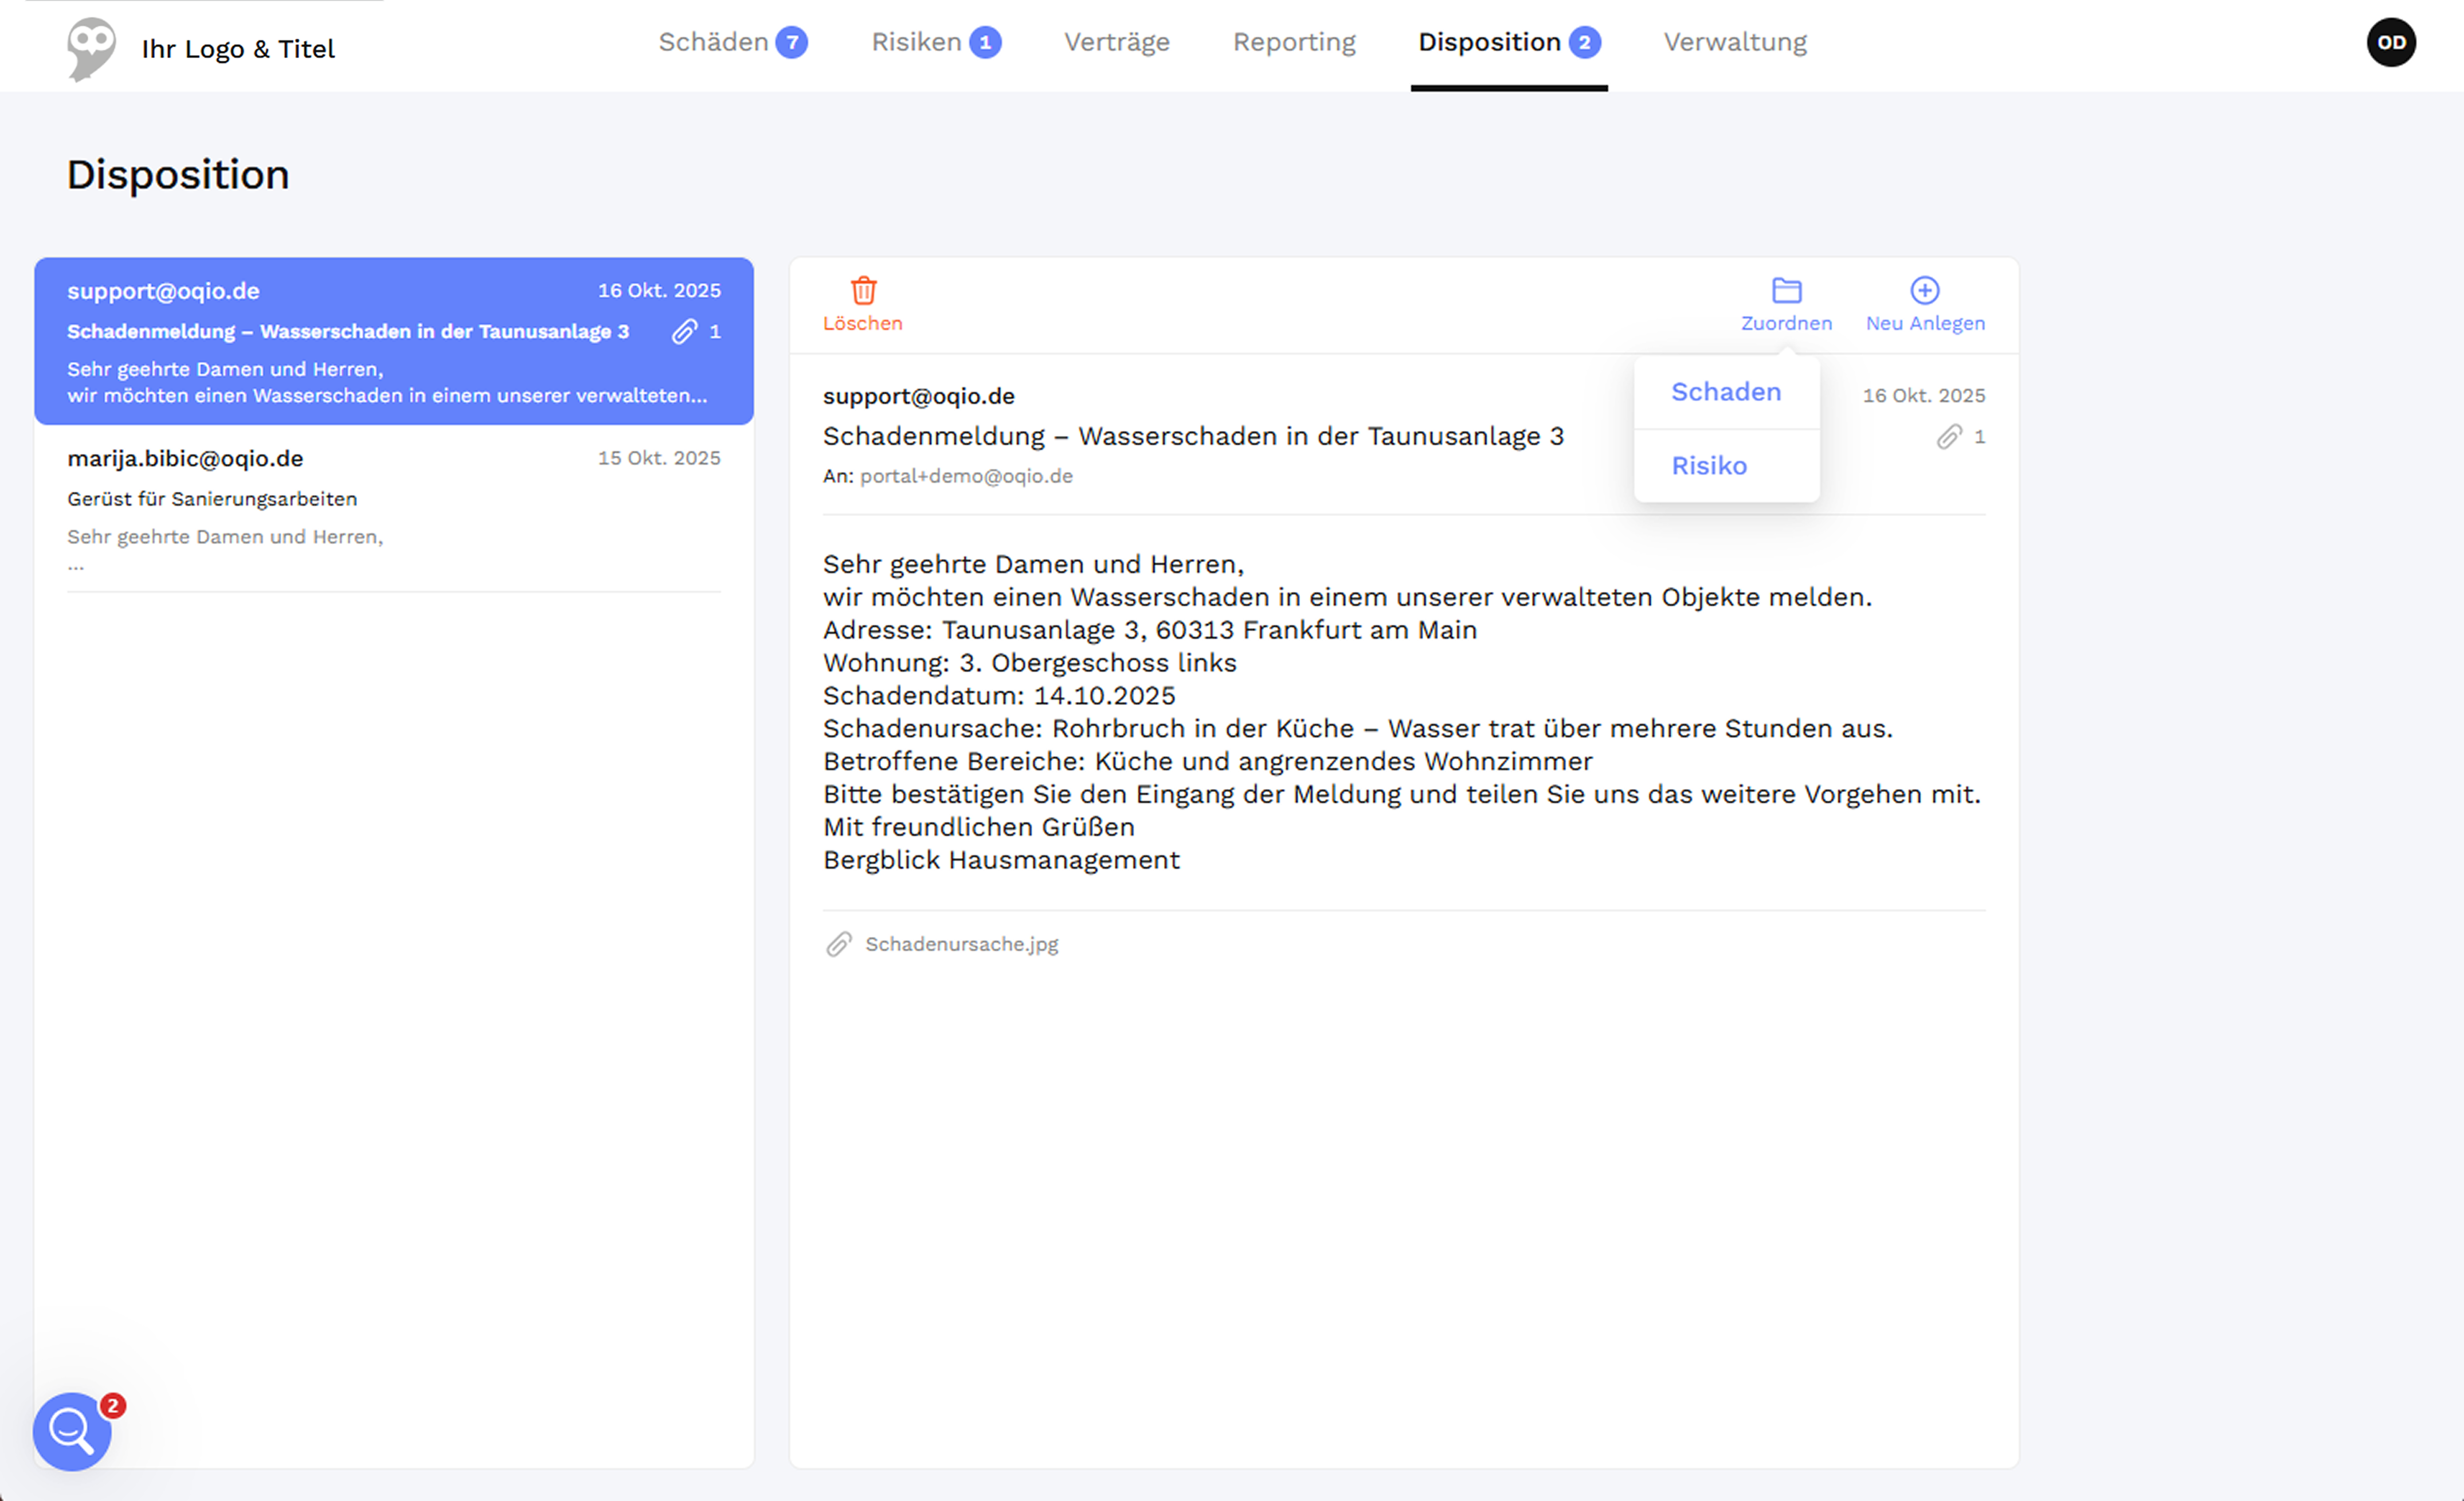Viewport: 2464px width, 1501px height.
Task: Click paperclip icon next to Schadenursache.jpg
Action: pos(839,944)
